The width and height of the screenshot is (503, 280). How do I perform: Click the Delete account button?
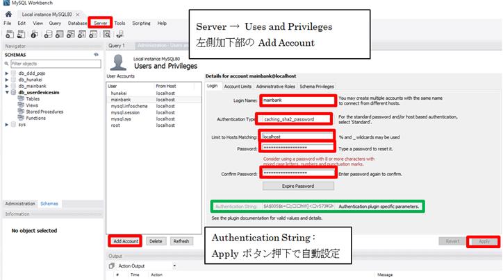click(x=156, y=241)
